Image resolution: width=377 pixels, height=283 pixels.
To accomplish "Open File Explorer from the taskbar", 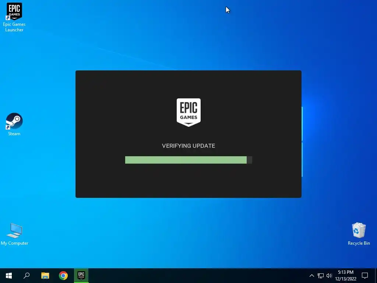I will pos(45,276).
